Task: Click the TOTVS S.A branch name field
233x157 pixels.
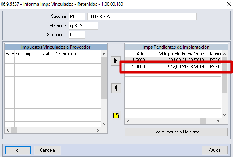Action: pos(142,16)
